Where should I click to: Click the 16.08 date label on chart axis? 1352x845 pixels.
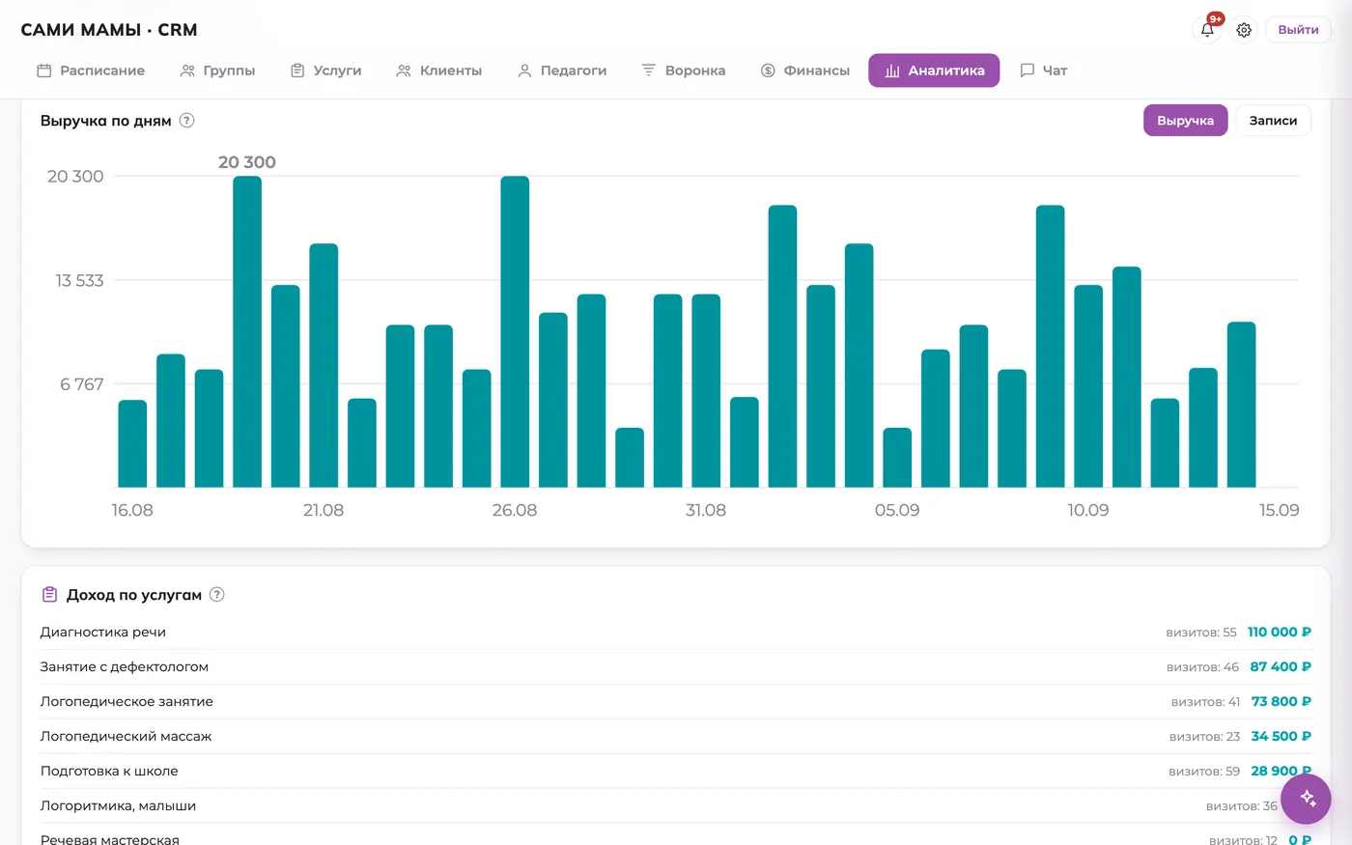(132, 510)
